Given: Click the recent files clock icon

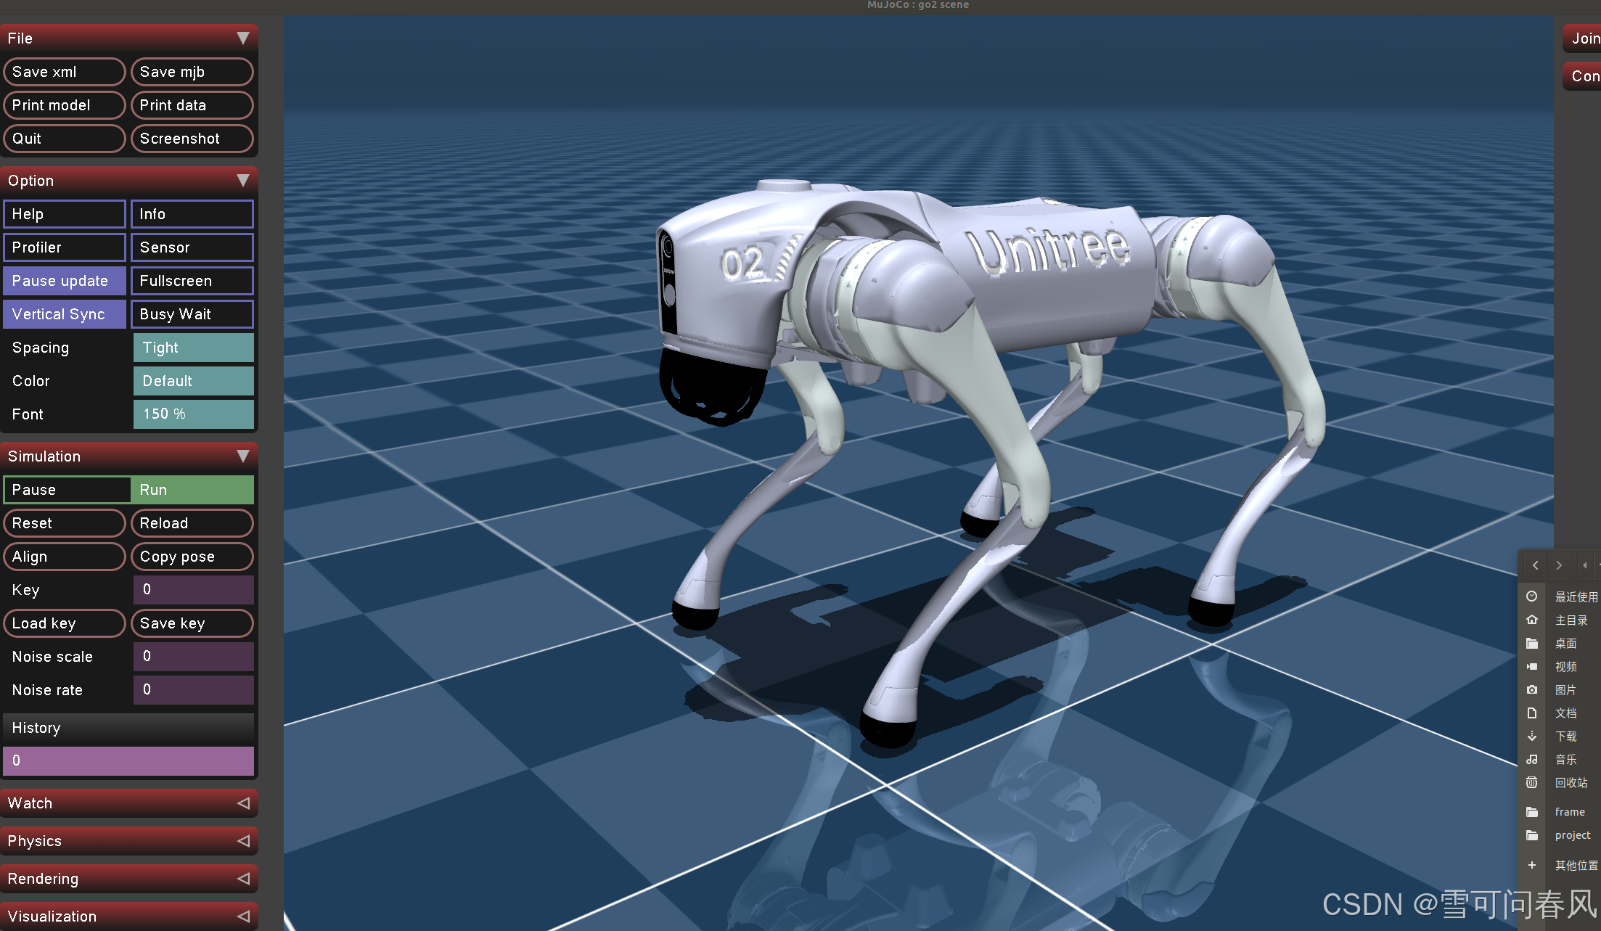Looking at the screenshot, I should 1532,596.
